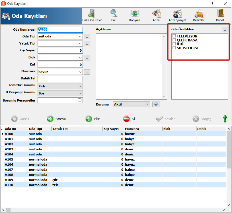
Task: Go to the Önceki record
Action: point(20,119)
